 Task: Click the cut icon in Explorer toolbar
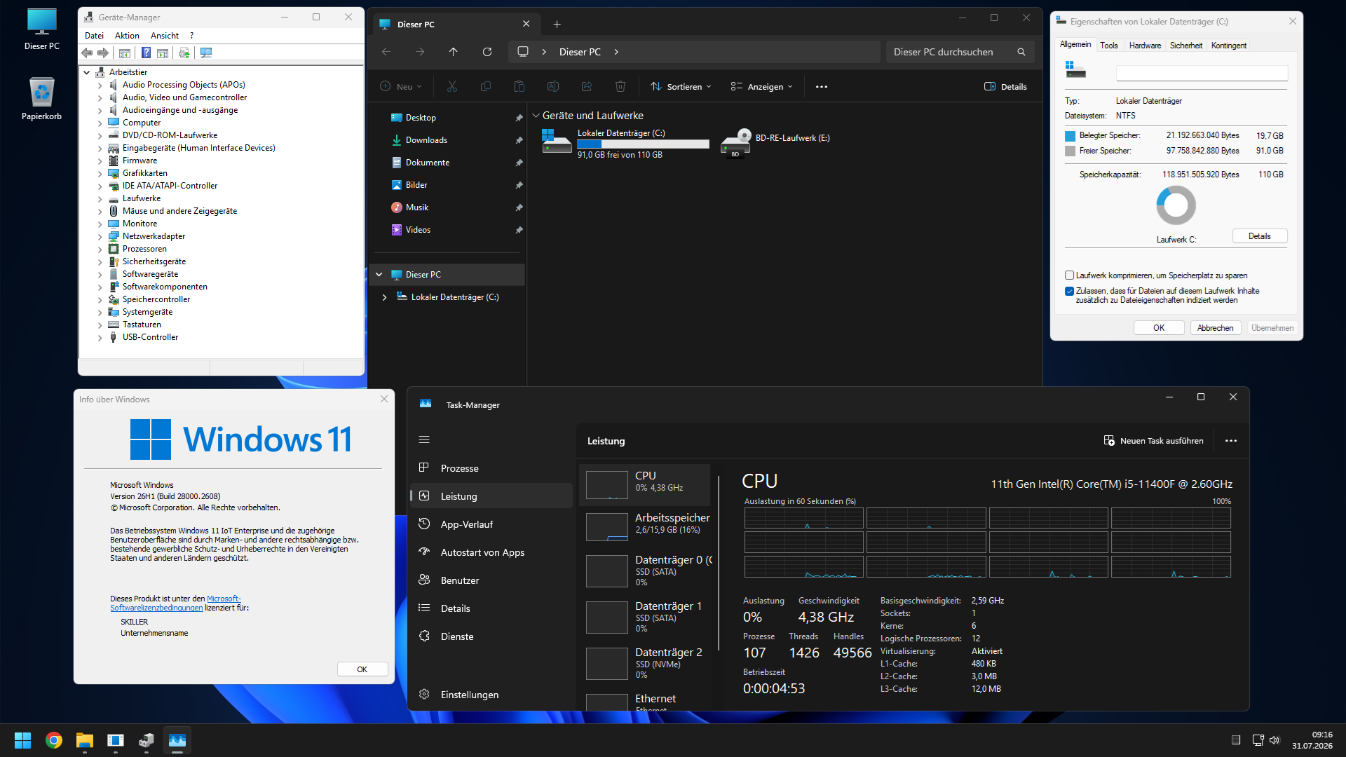pos(452,86)
